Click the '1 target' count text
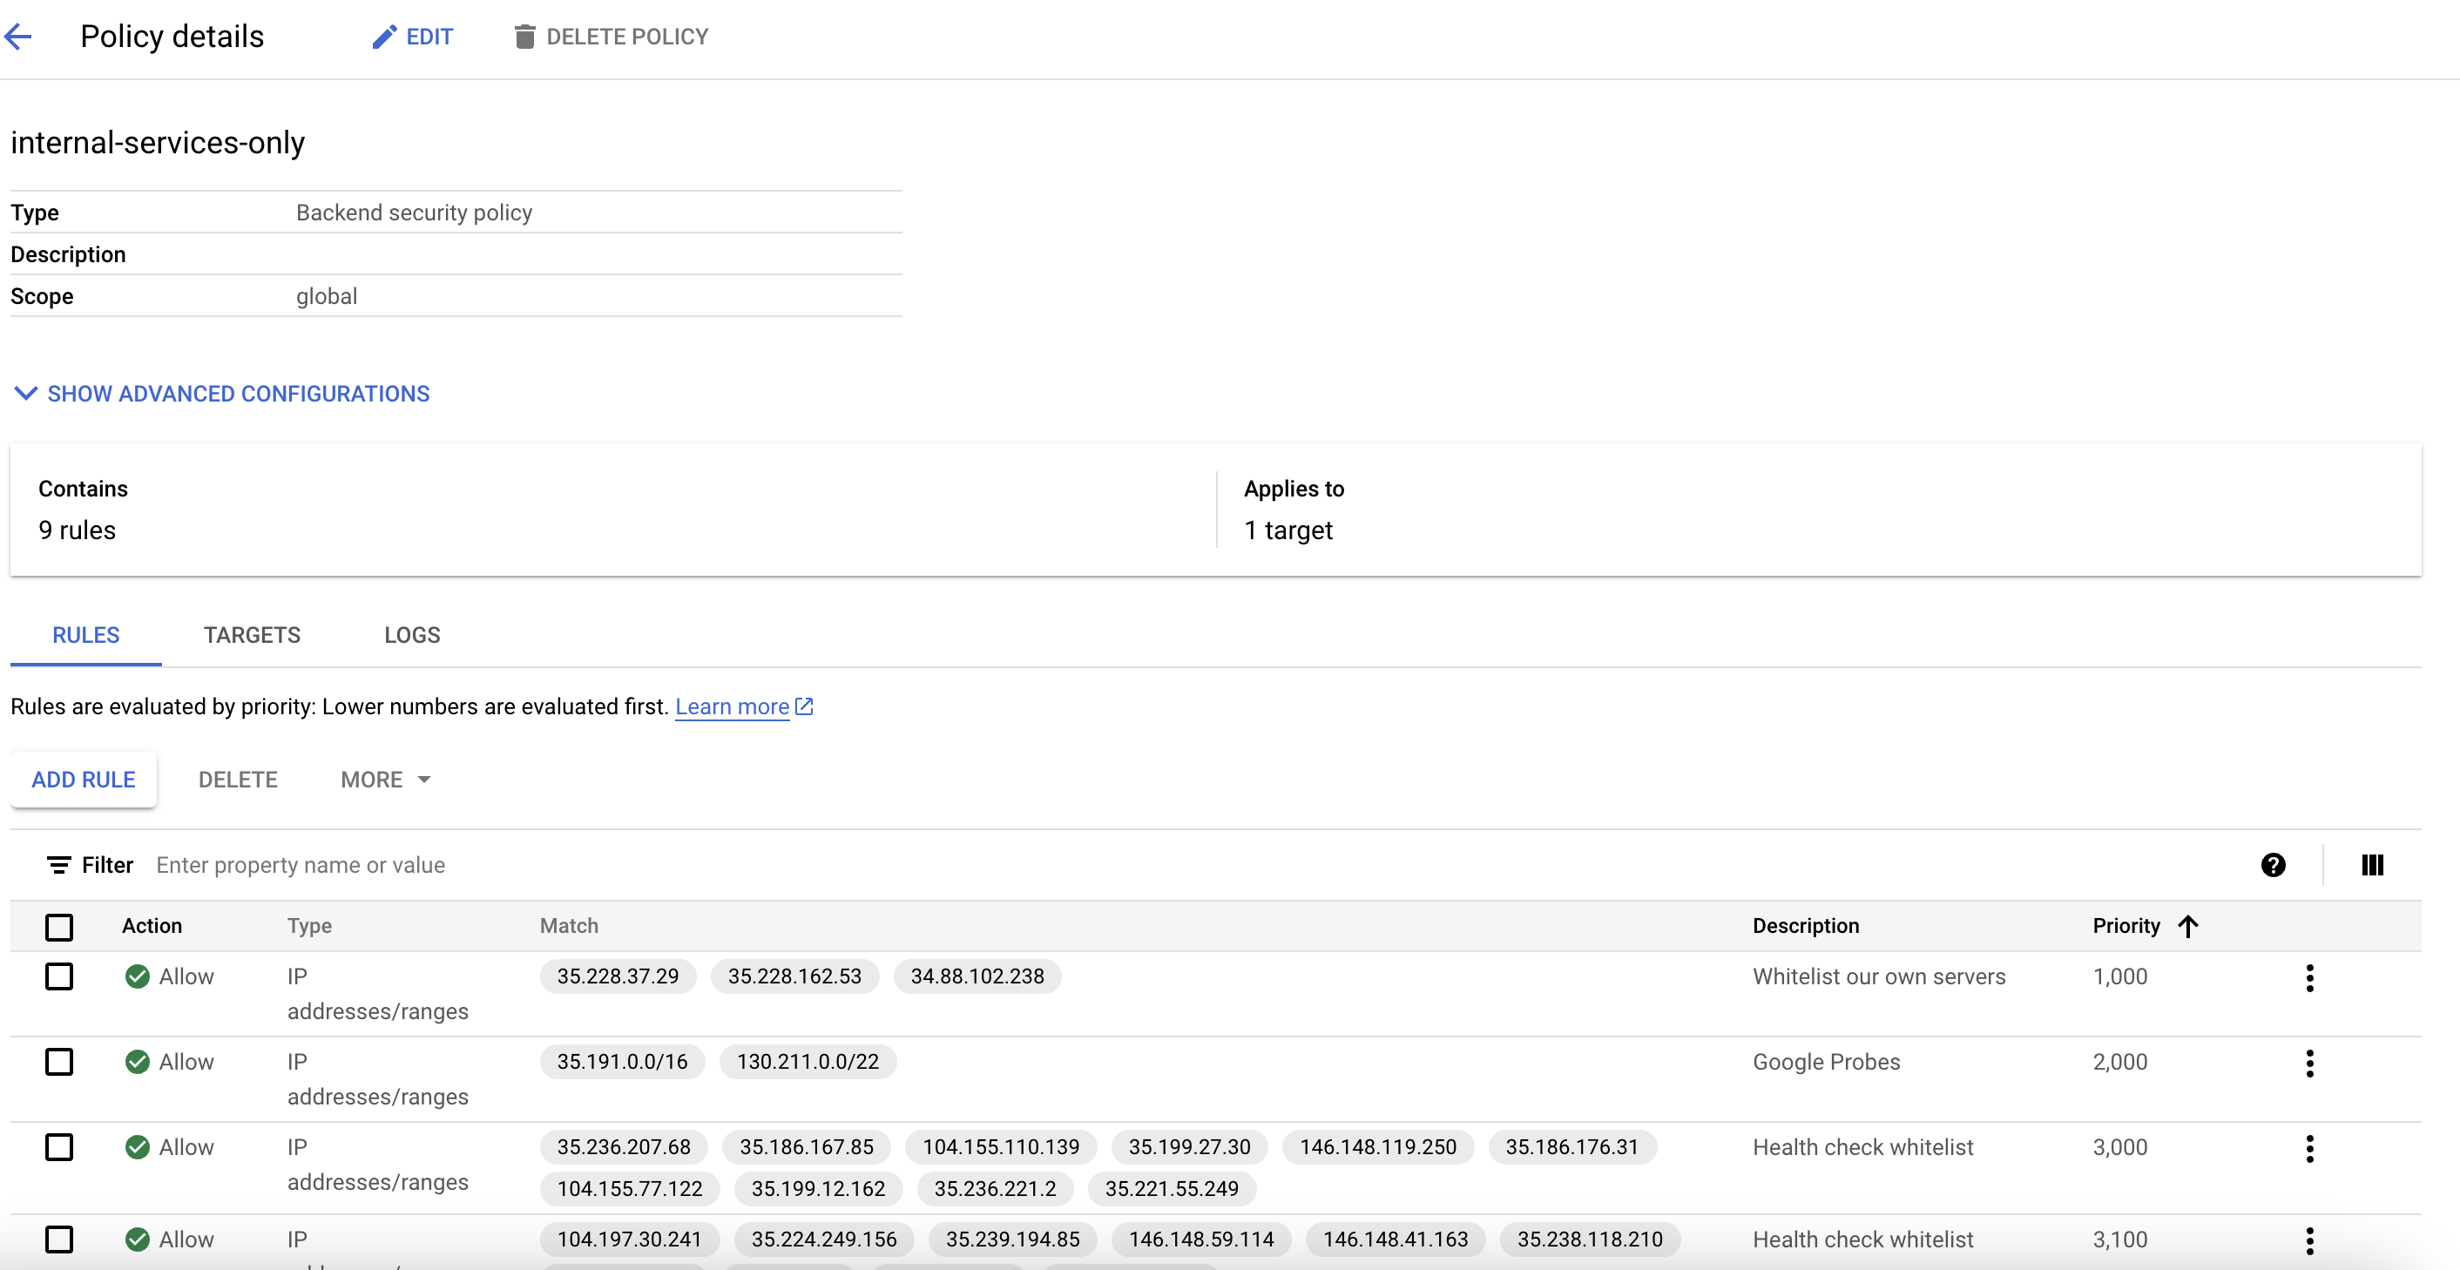 tap(1288, 531)
